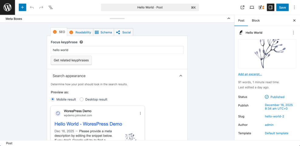The width and height of the screenshot is (300, 146).
Task: Click Get related keyphrases button
Action: (71, 60)
